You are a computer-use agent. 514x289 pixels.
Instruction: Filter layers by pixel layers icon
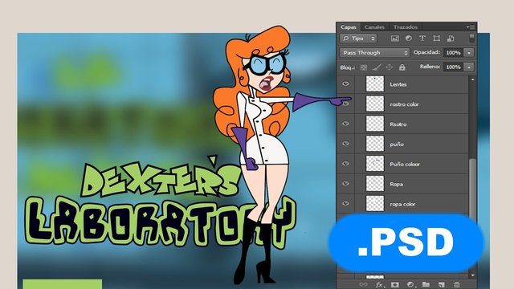394,39
